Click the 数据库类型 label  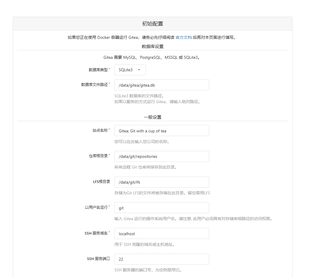[x=98, y=70]
